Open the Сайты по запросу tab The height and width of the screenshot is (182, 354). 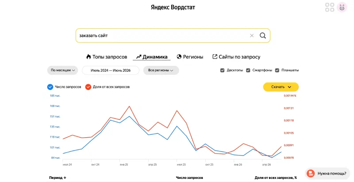click(x=236, y=57)
